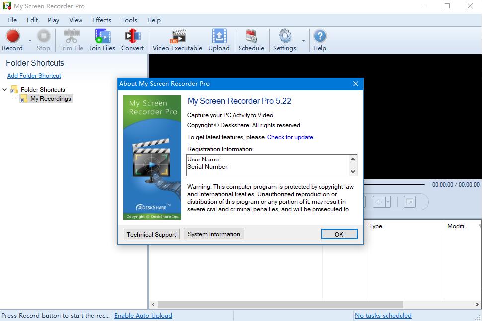Screen dimensions: 482x321
Task: Launch the Join Files tool
Action: 102,40
